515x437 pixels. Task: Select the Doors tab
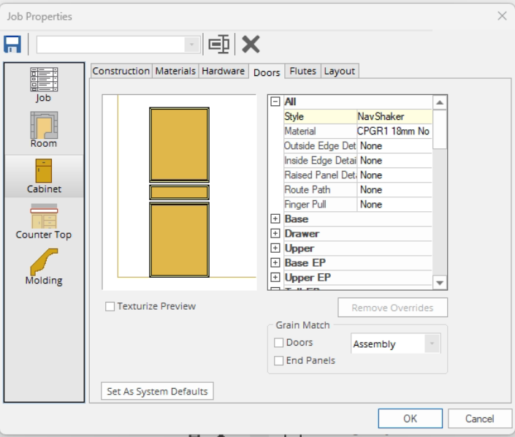point(267,72)
